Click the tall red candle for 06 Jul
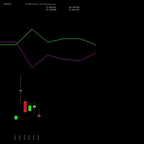Screen dimensions: 144x144 click(x=25, y=107)
